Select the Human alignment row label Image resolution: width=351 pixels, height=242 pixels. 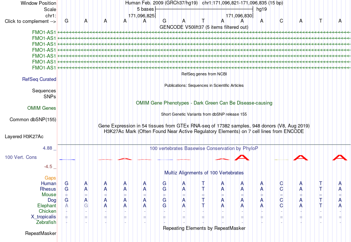click(x=48, y=183)
